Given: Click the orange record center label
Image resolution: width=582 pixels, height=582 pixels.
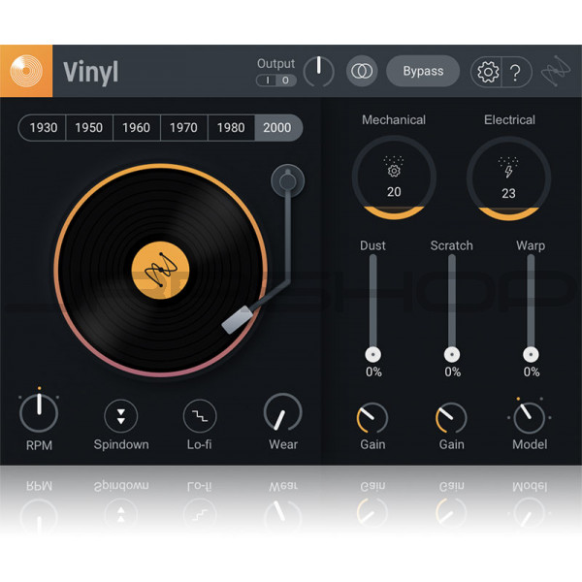Looking at the screenshot, I should coord(160,270).
